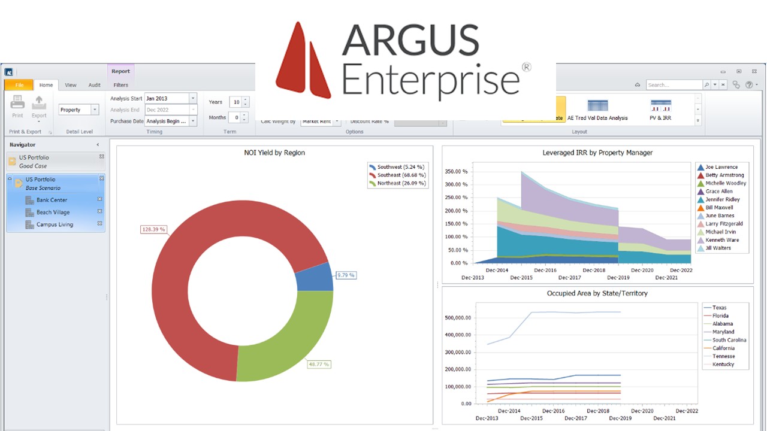This screenshot has height=431, width=767.
Task: Click the Campus Living building icon
Action: click(x=31, y=224)
